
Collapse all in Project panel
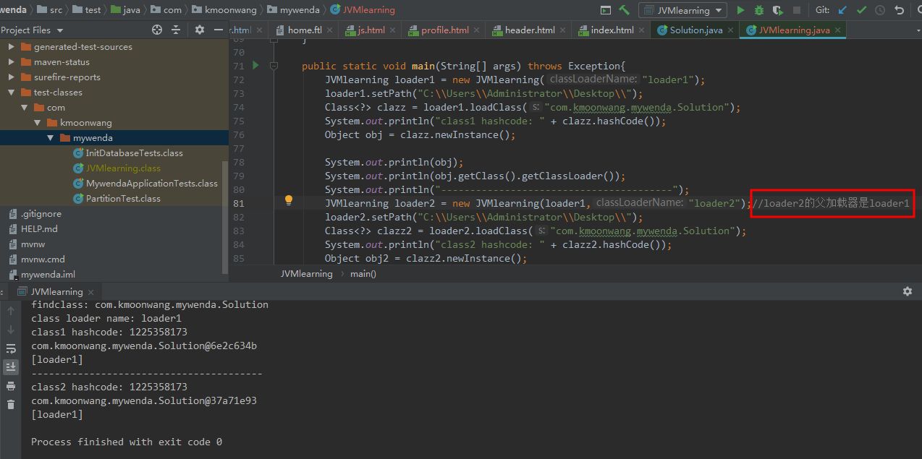176,30
